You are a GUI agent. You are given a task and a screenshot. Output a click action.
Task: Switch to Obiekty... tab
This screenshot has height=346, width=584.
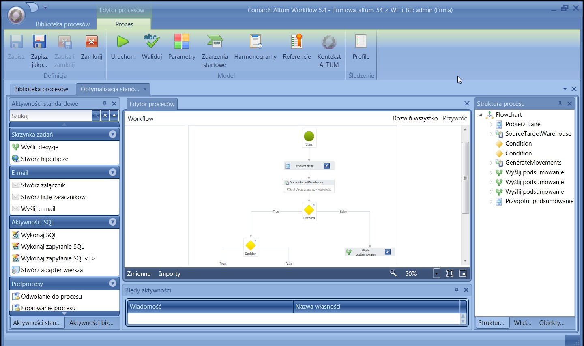(552, 322)
